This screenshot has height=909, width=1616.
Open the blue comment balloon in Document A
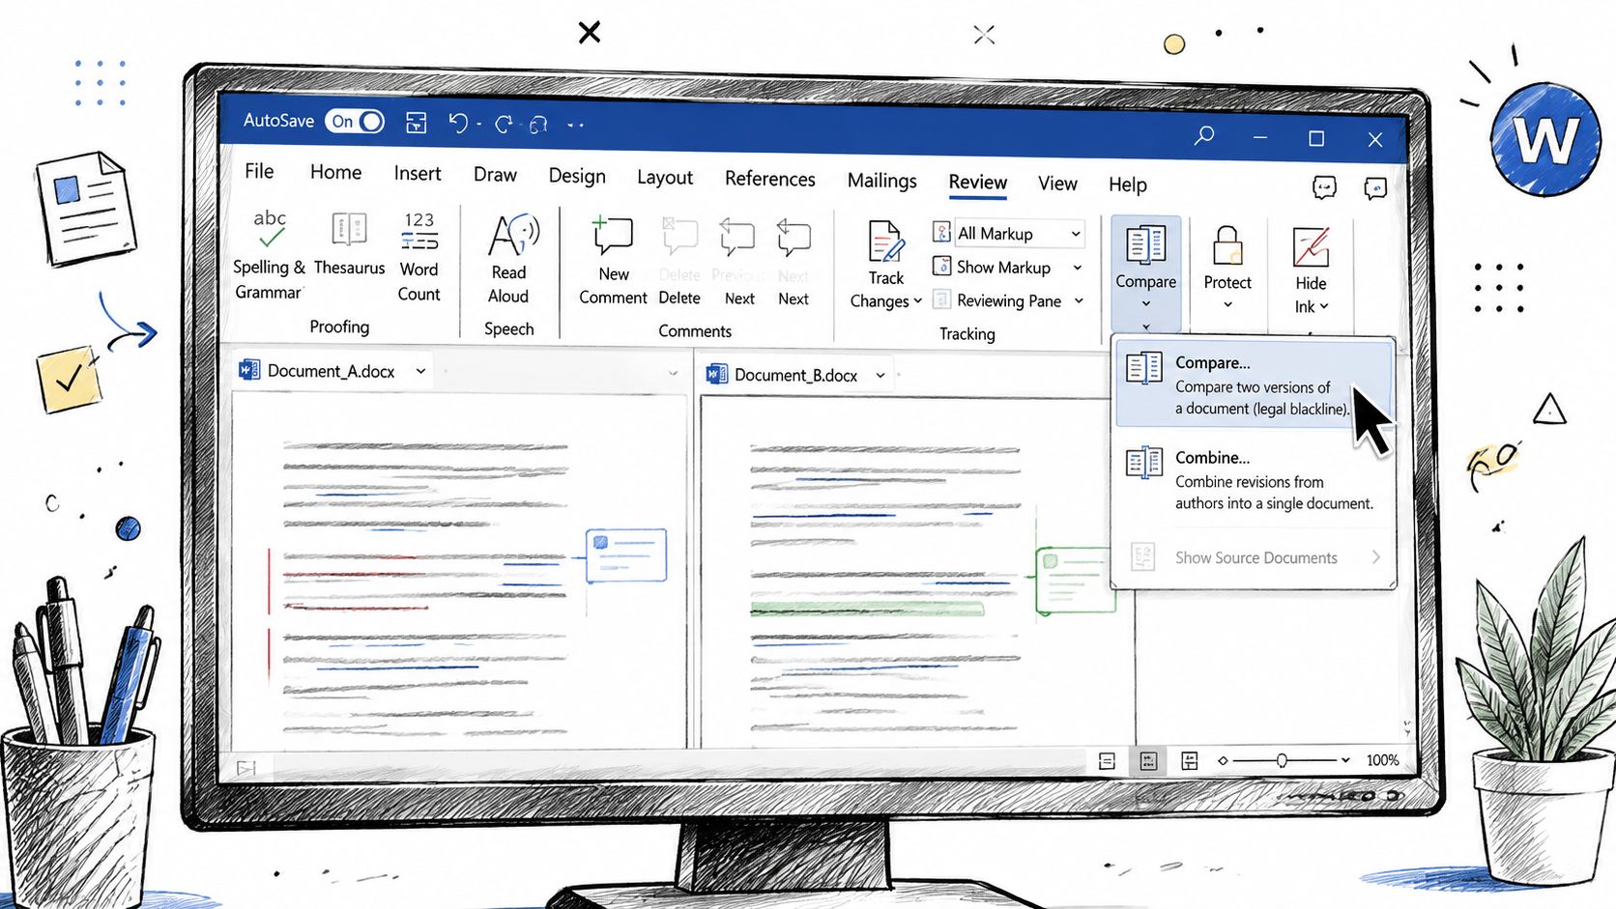[x=626, y=555]
